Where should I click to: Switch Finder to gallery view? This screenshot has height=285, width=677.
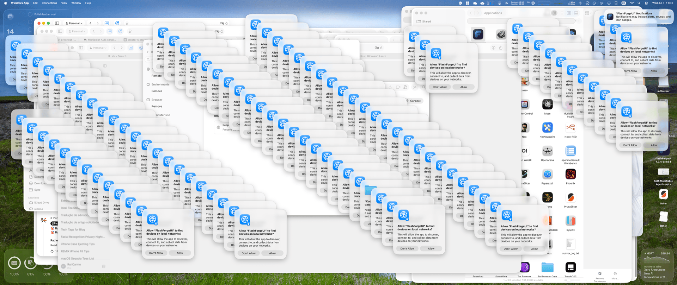pos(576,13)
